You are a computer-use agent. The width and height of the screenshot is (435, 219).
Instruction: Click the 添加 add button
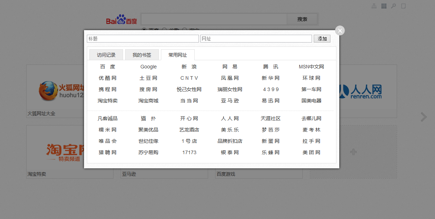pos(322,39)
